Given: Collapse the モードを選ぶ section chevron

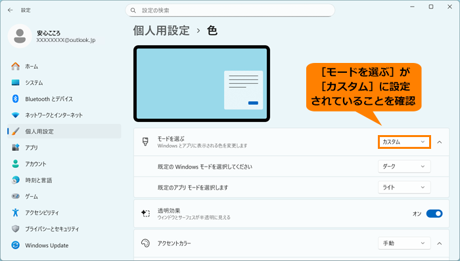Looking at the screenshot, I should [440, 142].
